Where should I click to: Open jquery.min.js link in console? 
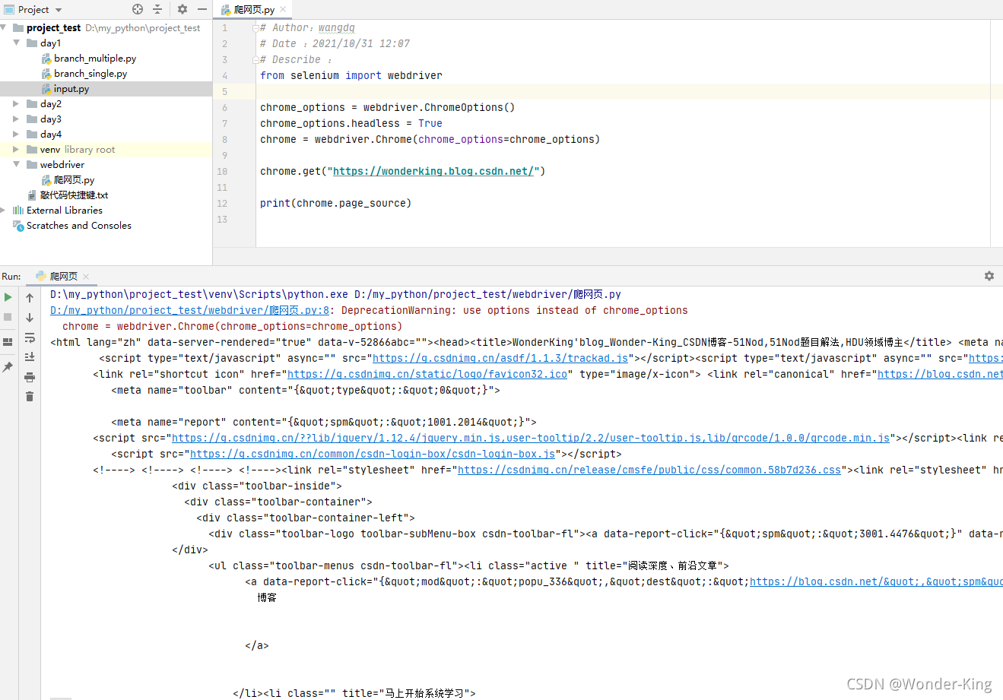531,439
